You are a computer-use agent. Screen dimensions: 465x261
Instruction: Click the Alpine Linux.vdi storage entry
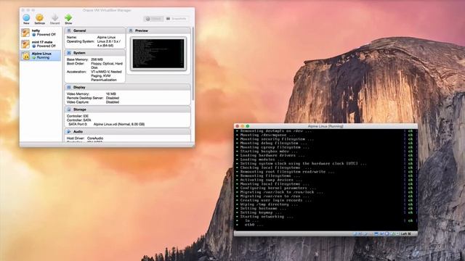tap(119, 124)
